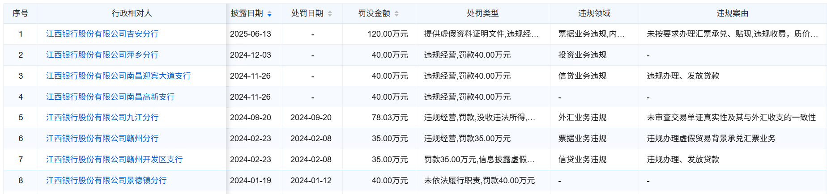Click the 披露日期 header label
This screenshot has width=827, height=194.
247,13
